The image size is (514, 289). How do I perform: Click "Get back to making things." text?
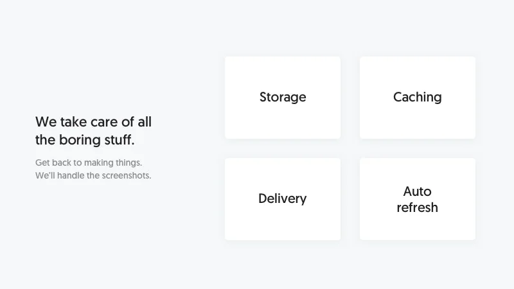click(x=89, y=162)
